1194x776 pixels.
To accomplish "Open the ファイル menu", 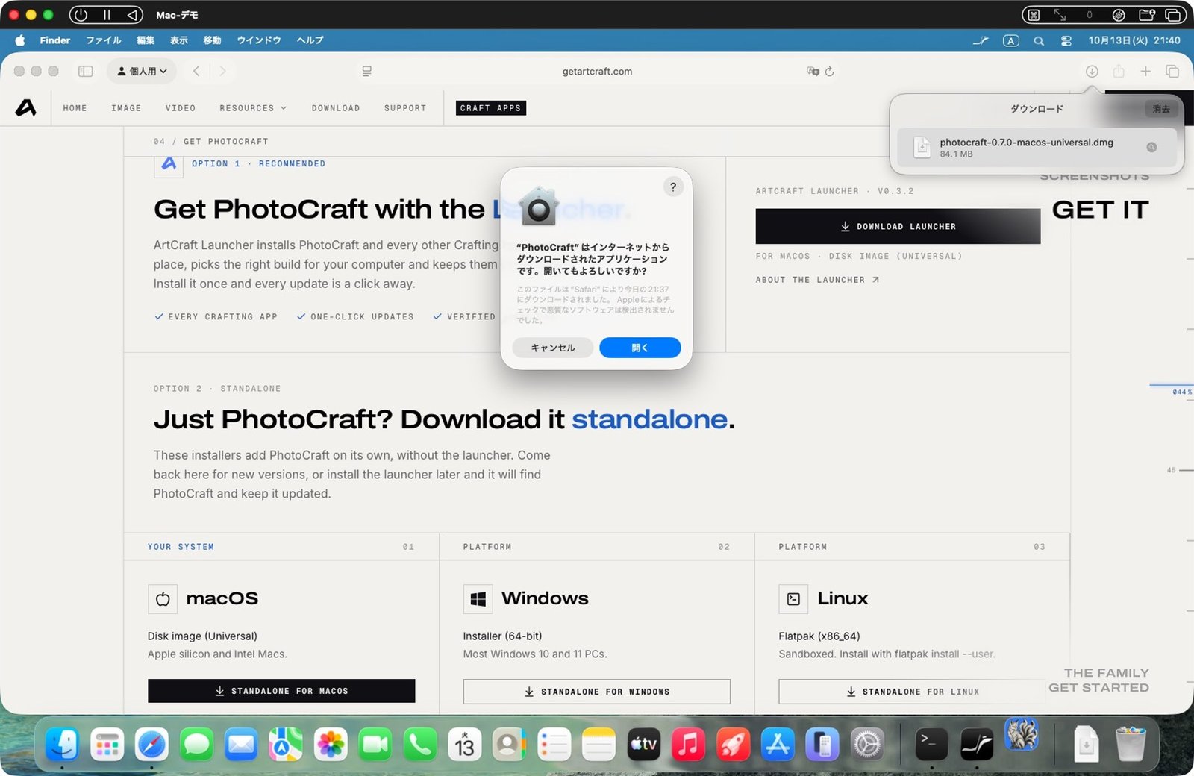I will 103,40.
